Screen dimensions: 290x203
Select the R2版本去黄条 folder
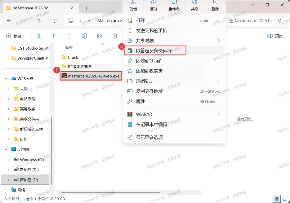(79, 67)
